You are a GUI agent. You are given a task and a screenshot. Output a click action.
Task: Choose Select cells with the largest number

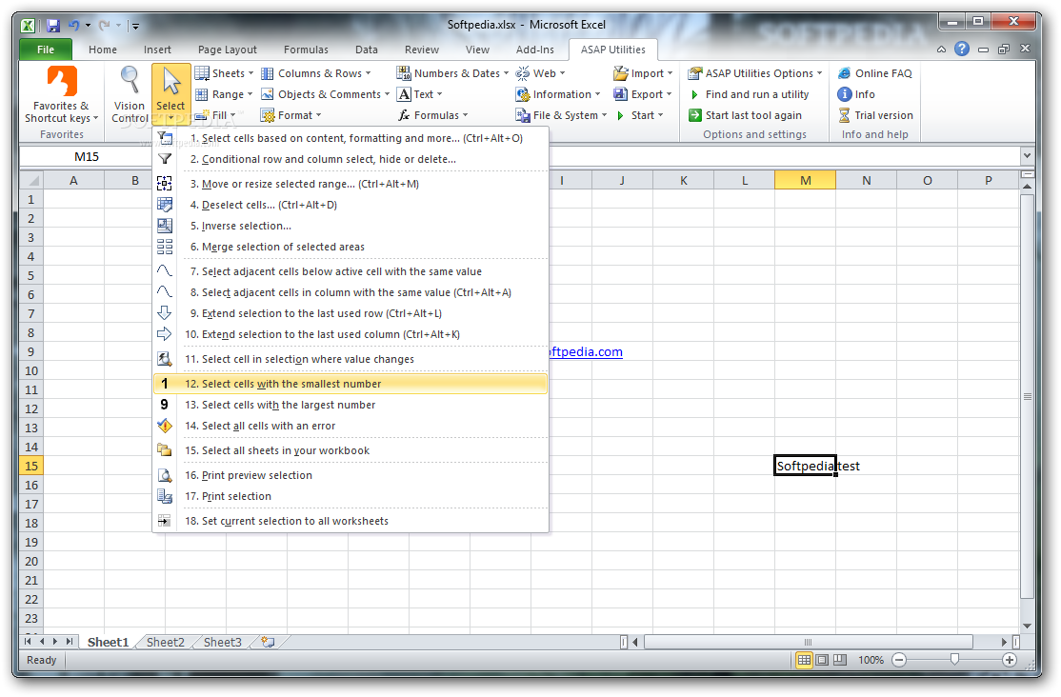click(350, 405)
